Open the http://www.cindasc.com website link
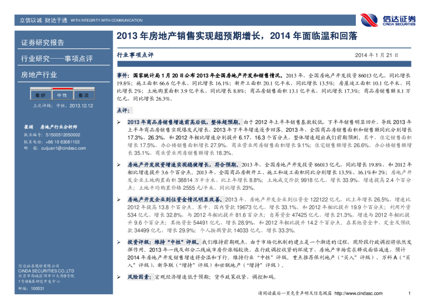Image resolution: width=433 pixels, height=306 pixels. [358, 293]
